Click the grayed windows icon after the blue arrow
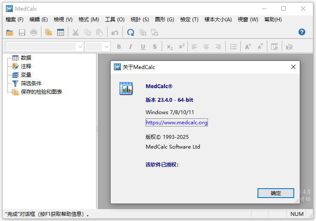This screenshot has height=221, width=316. coord(143,32)
